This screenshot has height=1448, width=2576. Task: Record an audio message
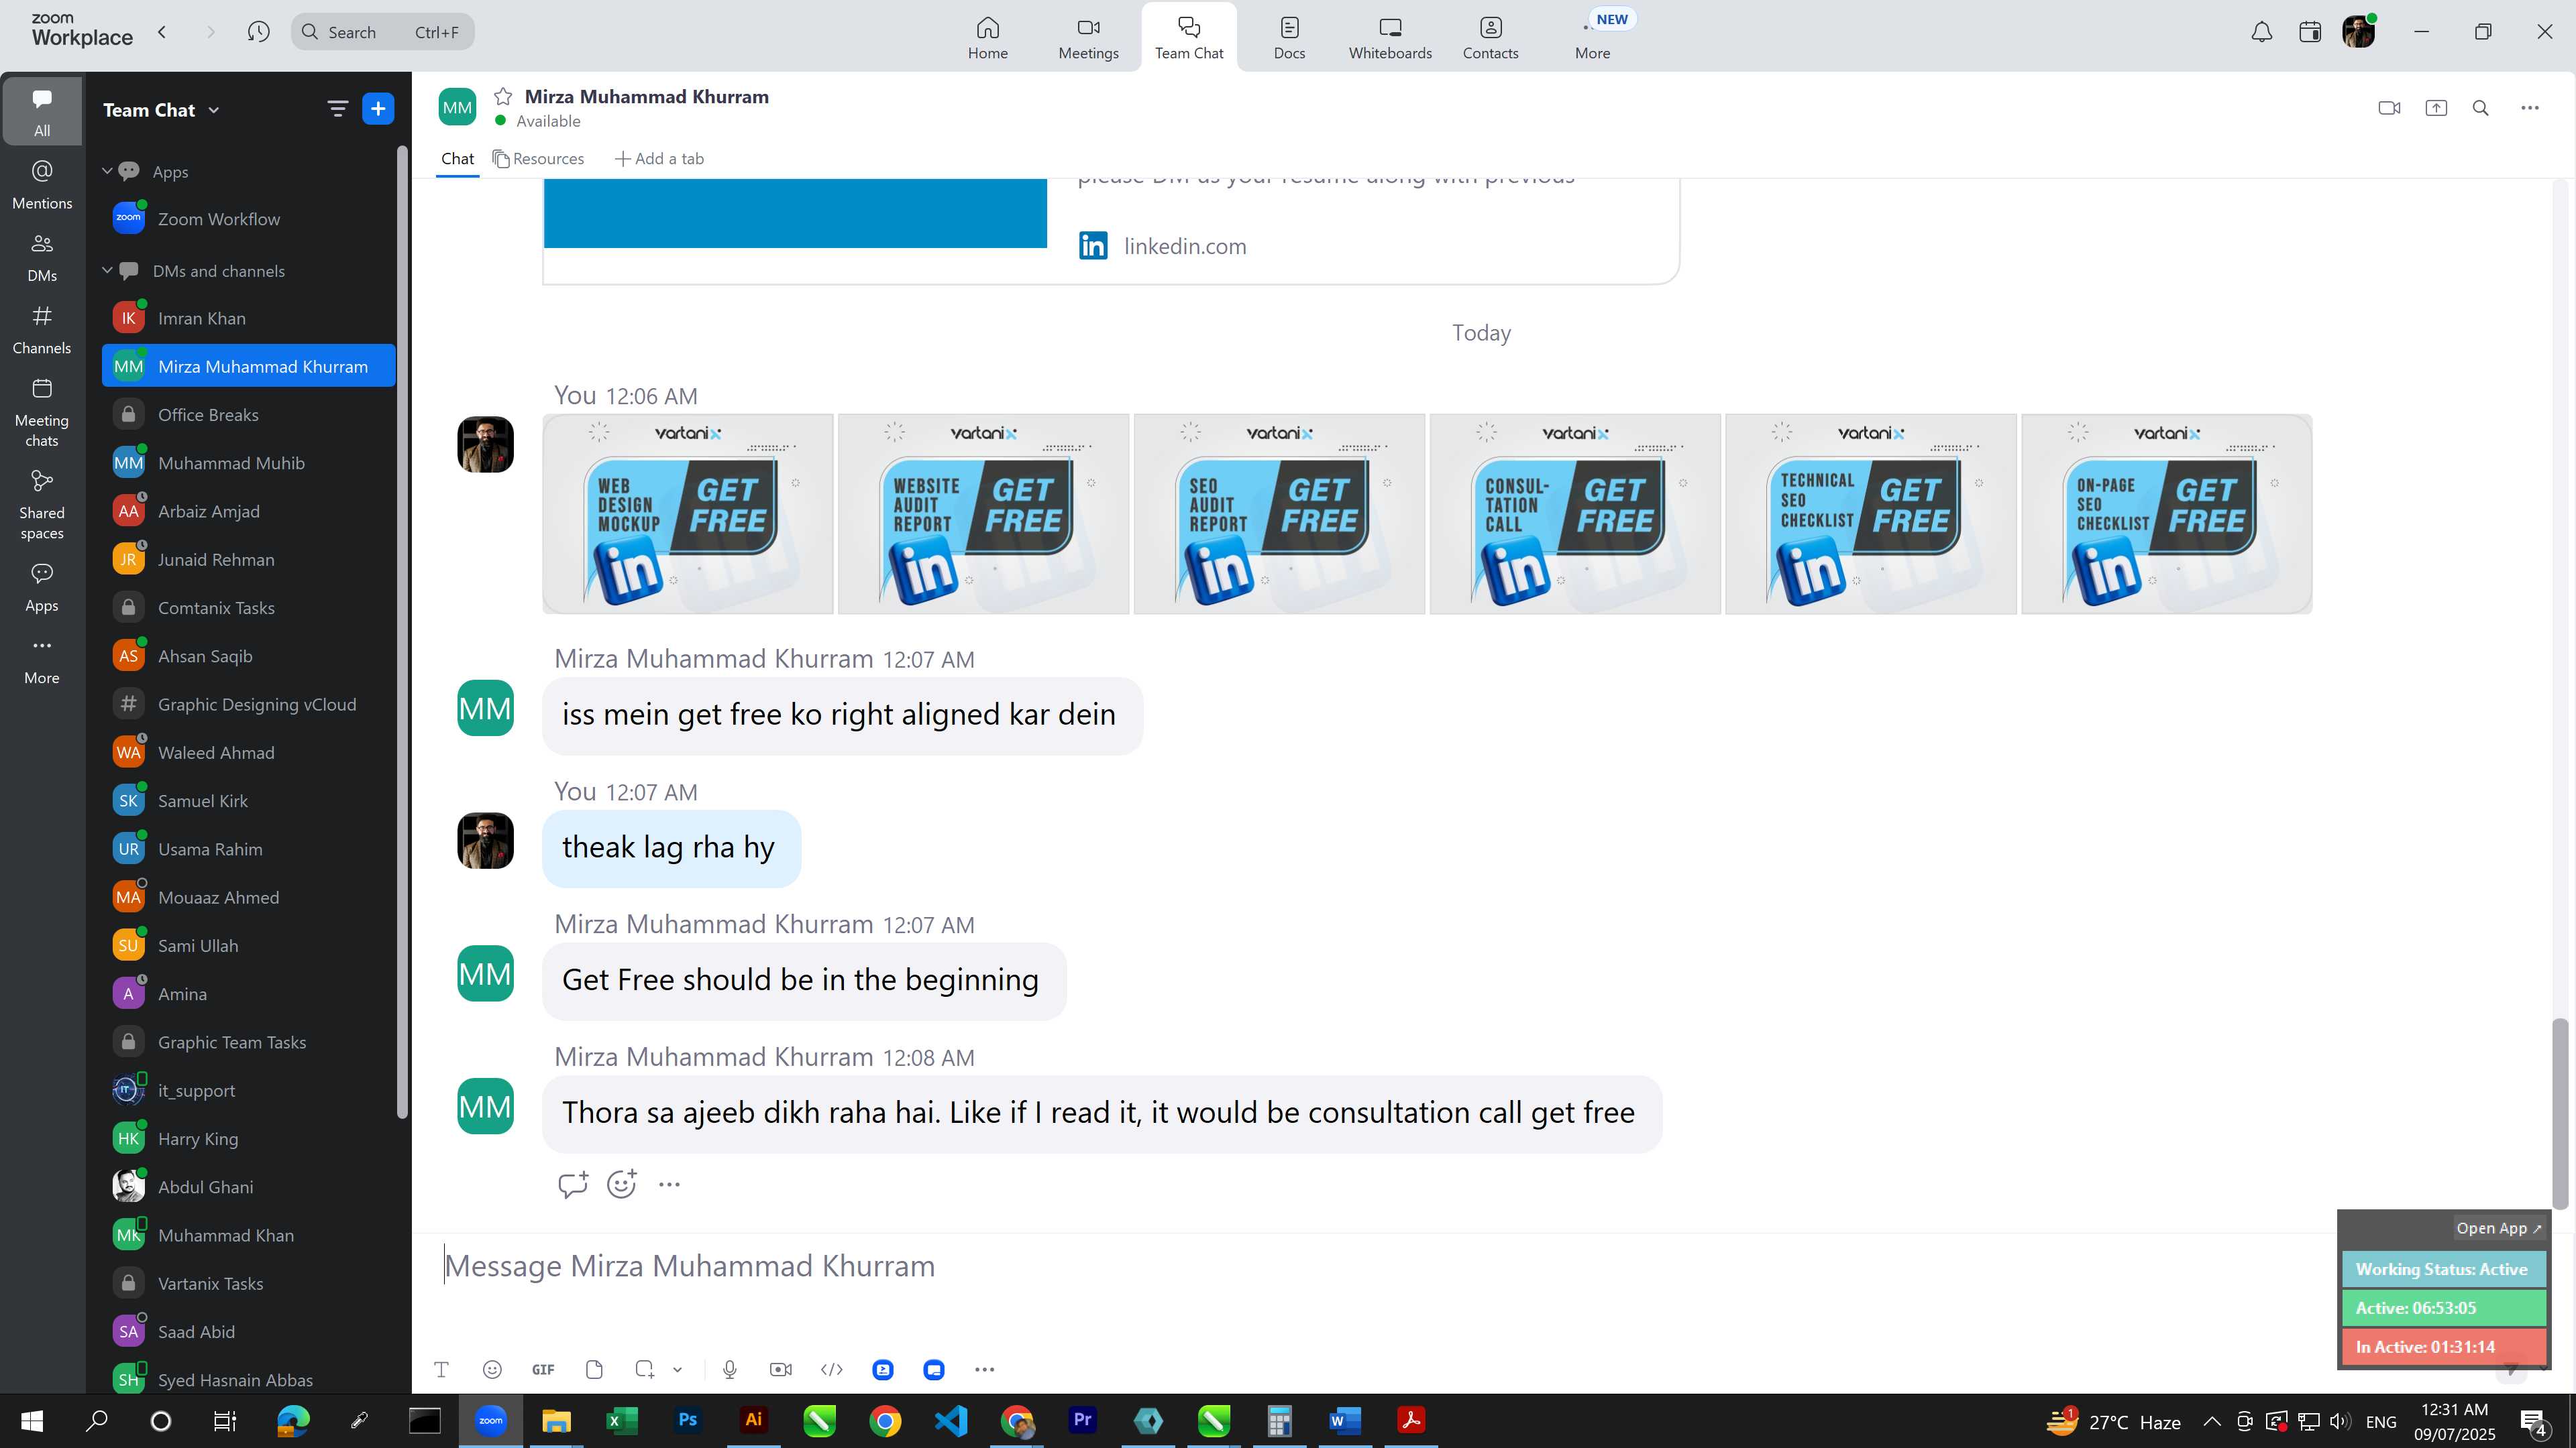click(x=730, y=1370)
